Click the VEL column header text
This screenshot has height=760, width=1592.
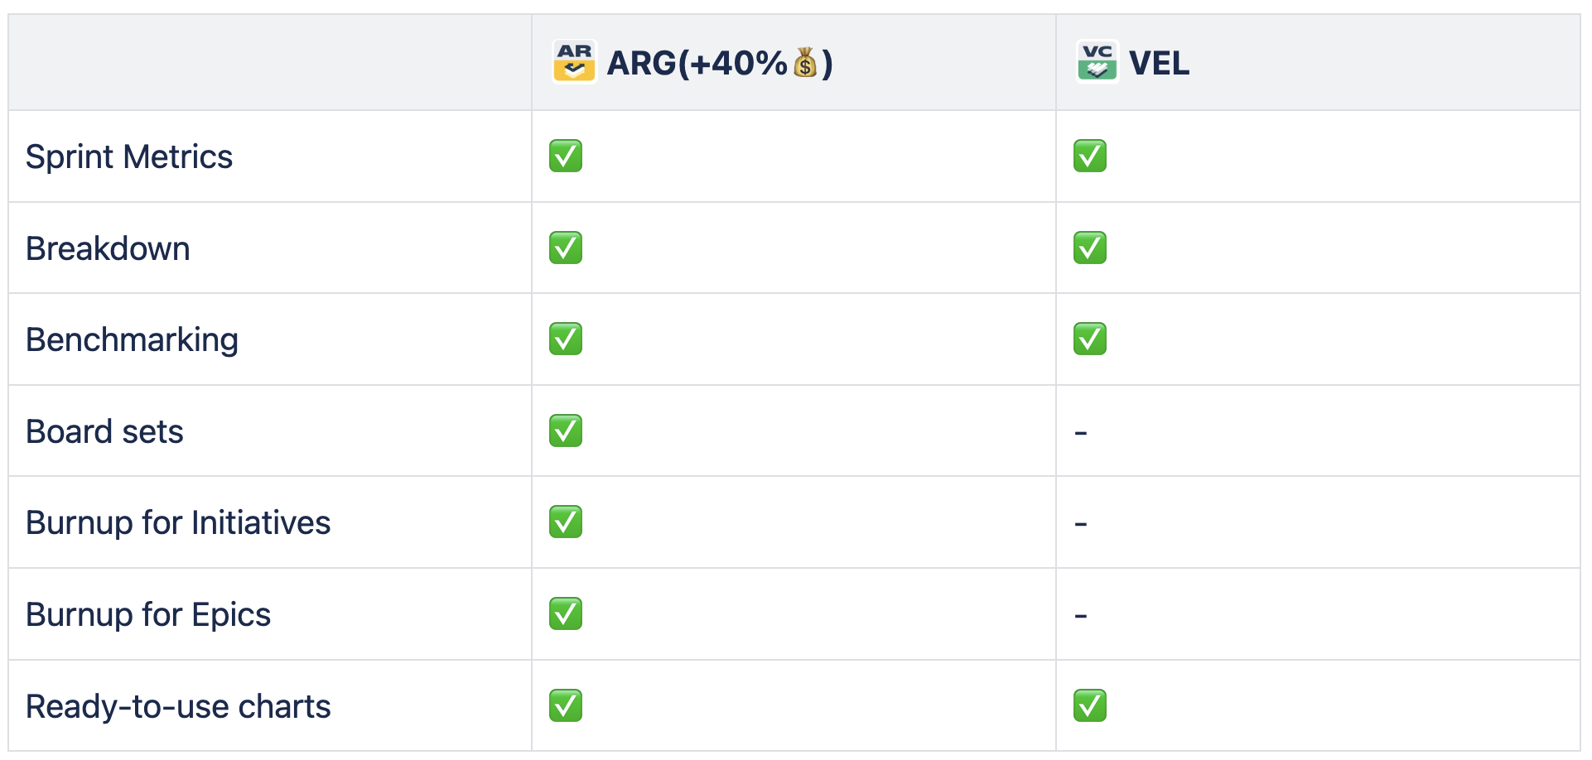pos(1159,63)
